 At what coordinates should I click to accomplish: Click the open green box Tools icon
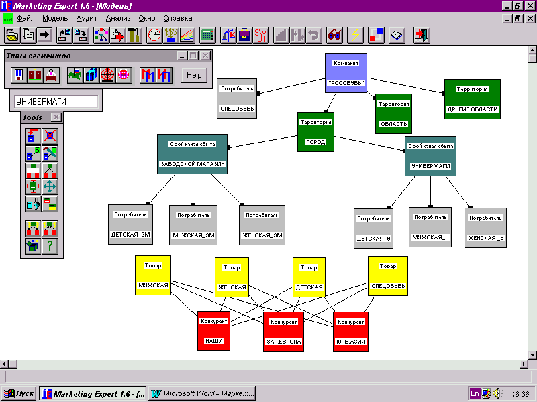pos(33,246)
